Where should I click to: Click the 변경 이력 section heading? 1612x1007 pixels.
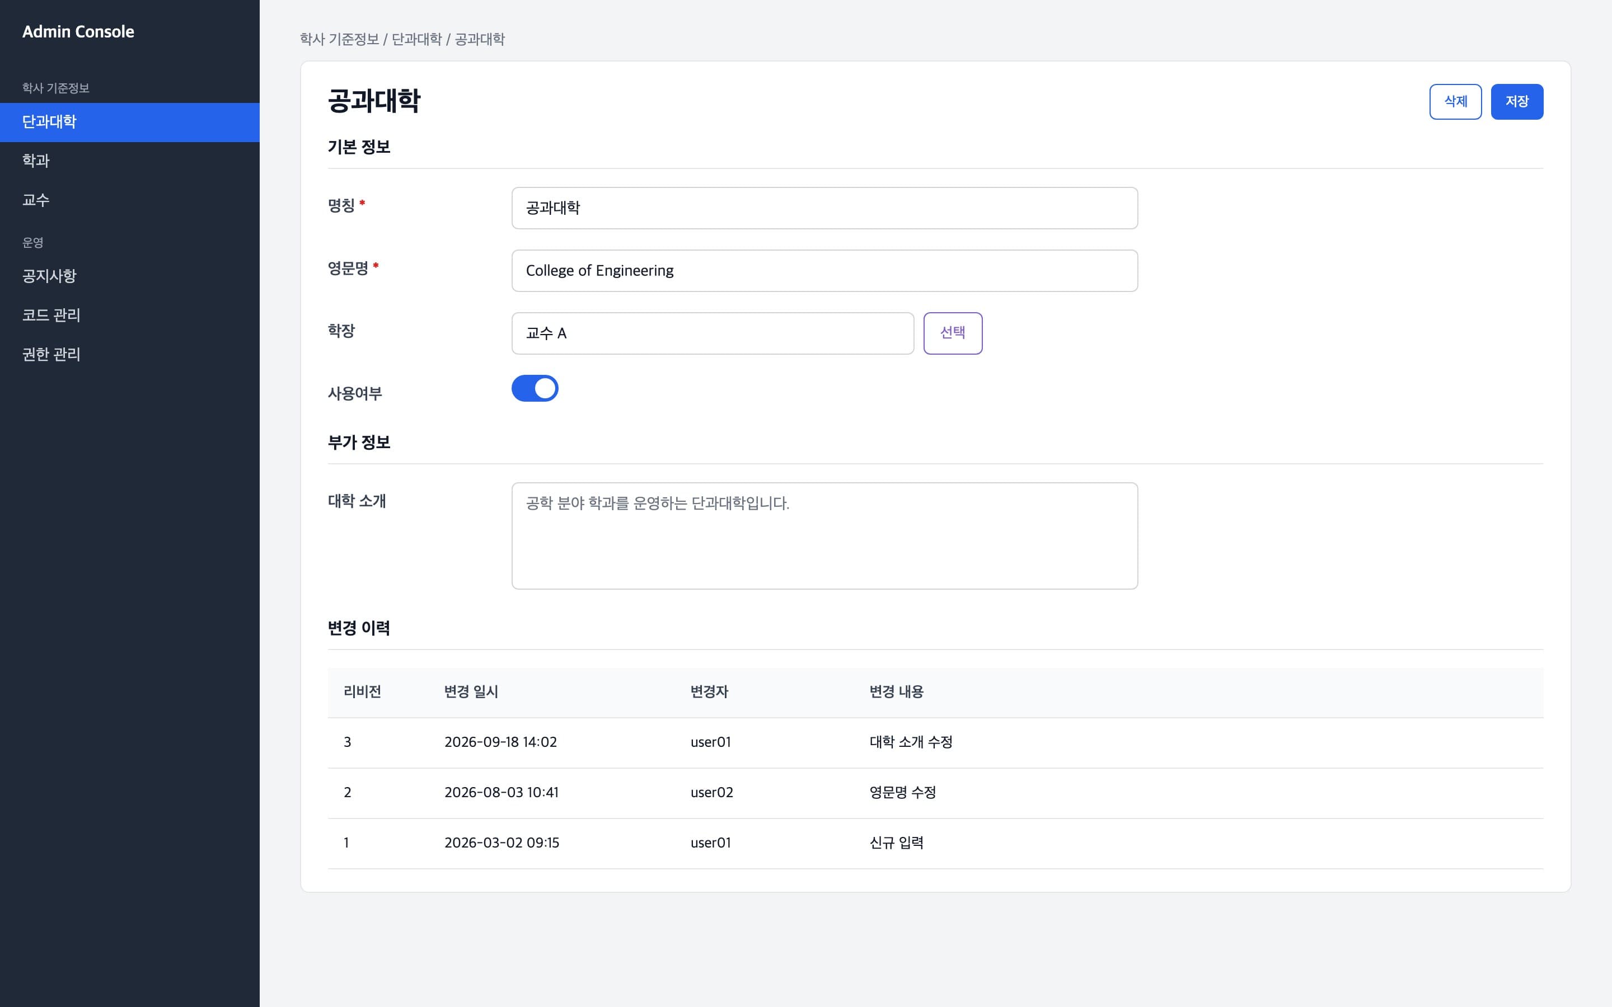tap(358, 628)
